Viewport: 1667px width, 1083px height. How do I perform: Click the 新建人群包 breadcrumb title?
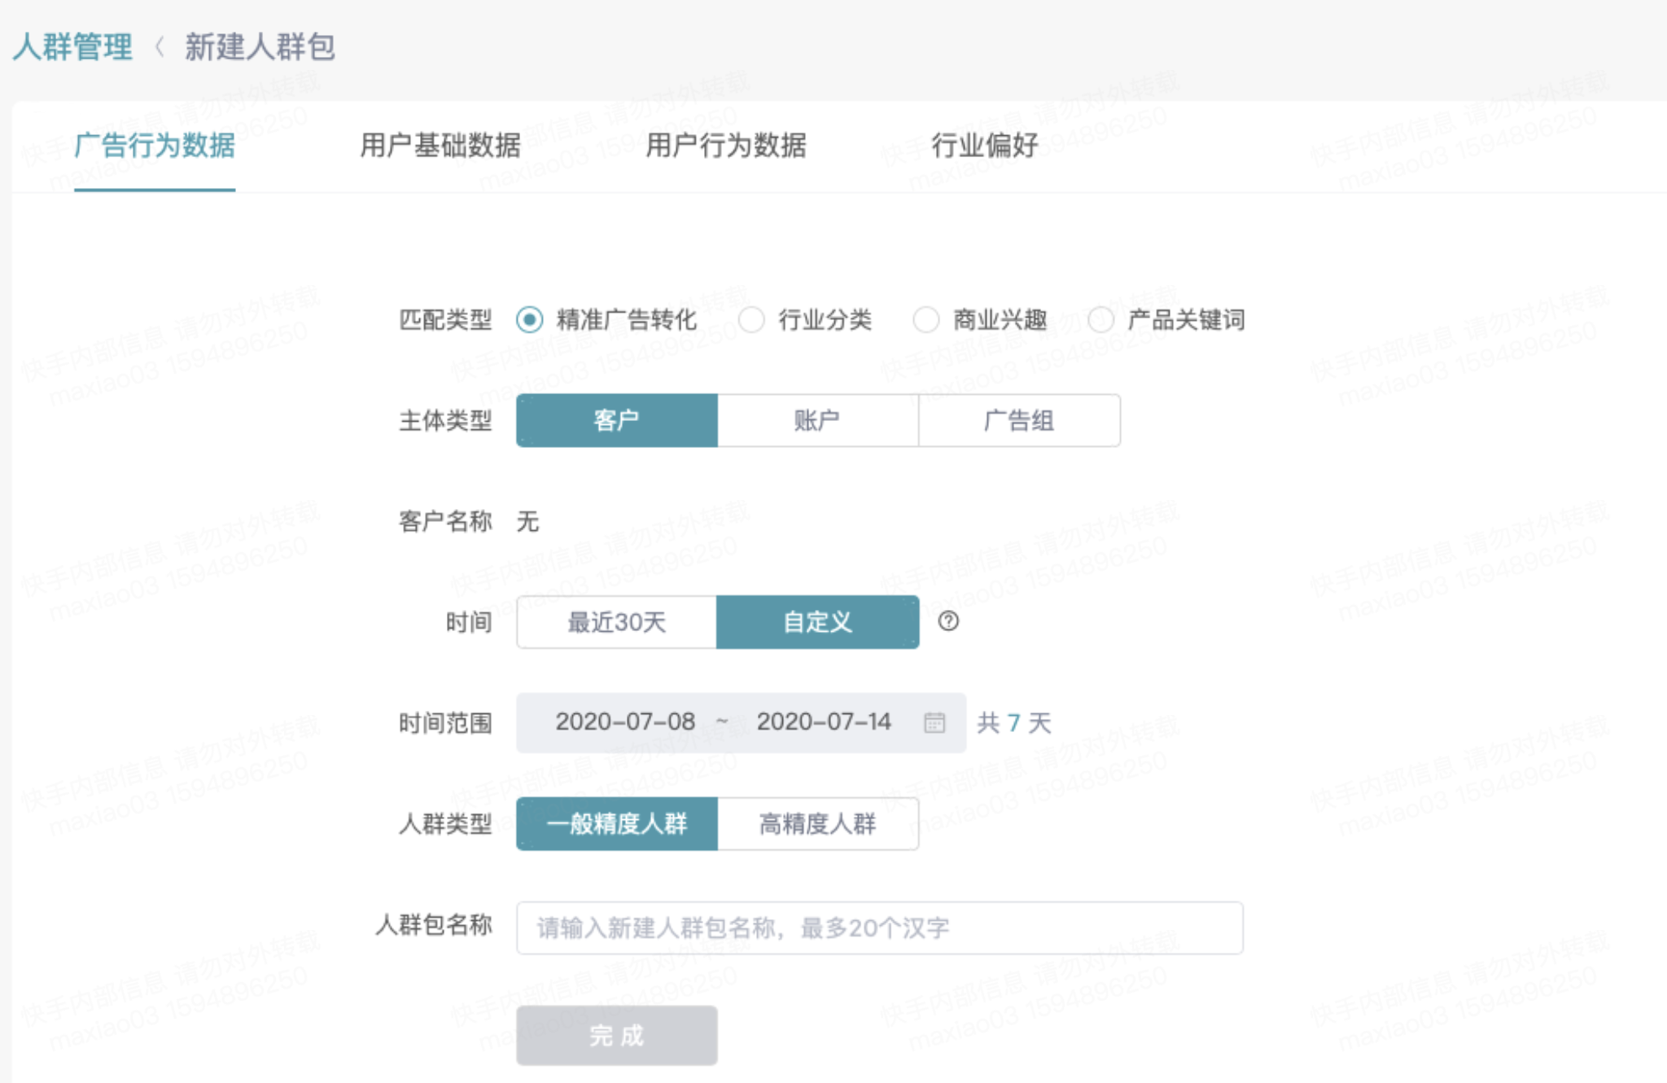[260, 47]
